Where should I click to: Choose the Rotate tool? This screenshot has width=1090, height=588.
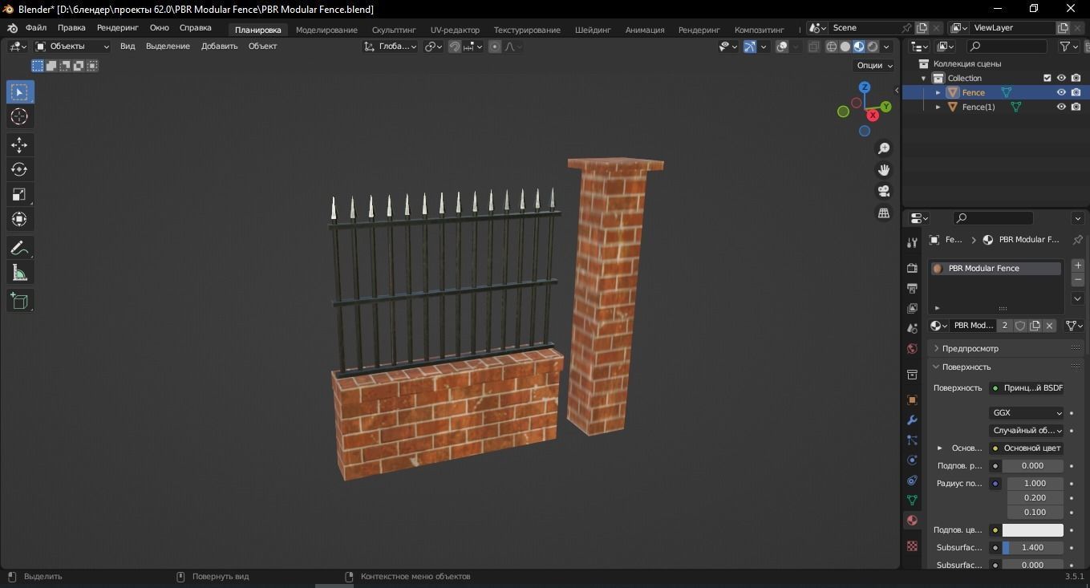[x=19, y=169]
